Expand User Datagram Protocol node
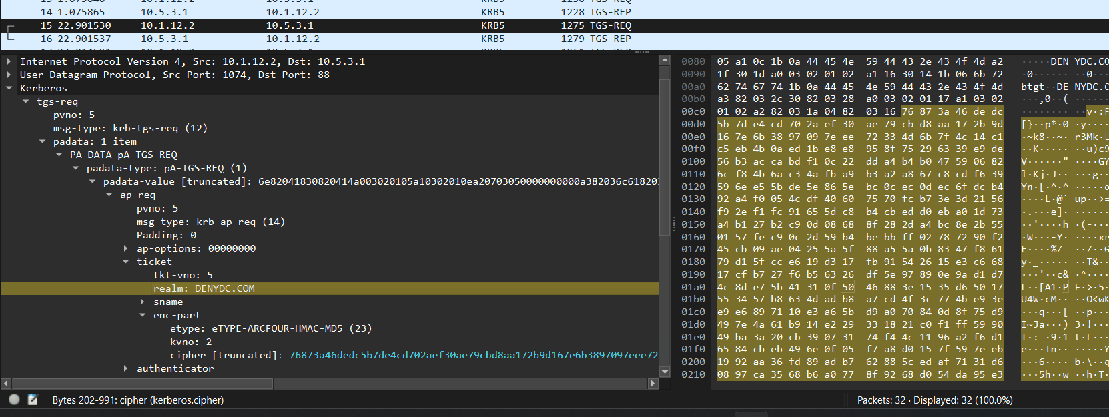 (x=9, y=75)
